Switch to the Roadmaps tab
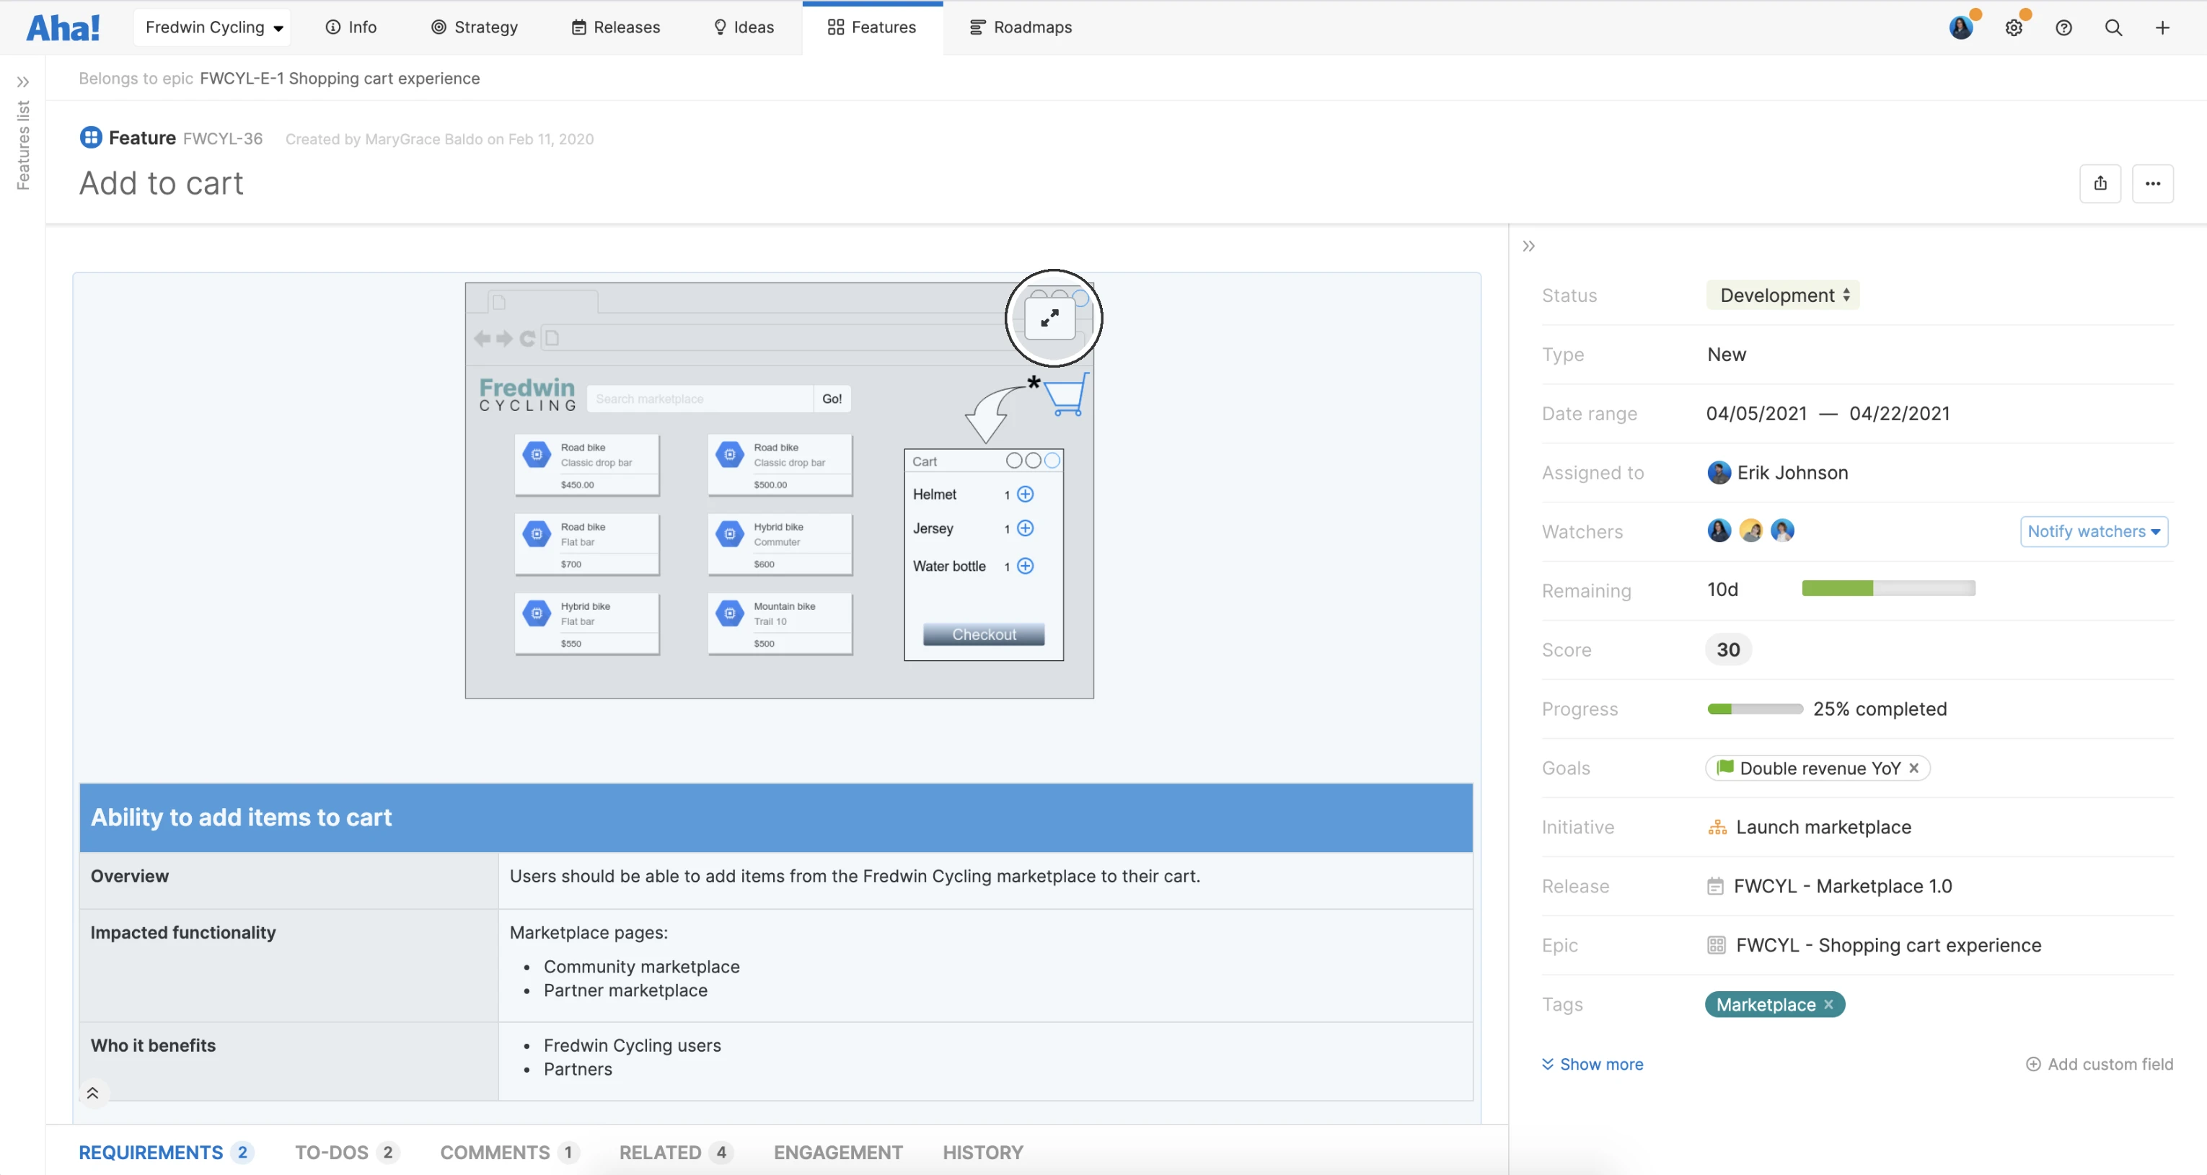Image resolution: width=2207 pixels, height=1175 pixels. tap(1021, 27)
